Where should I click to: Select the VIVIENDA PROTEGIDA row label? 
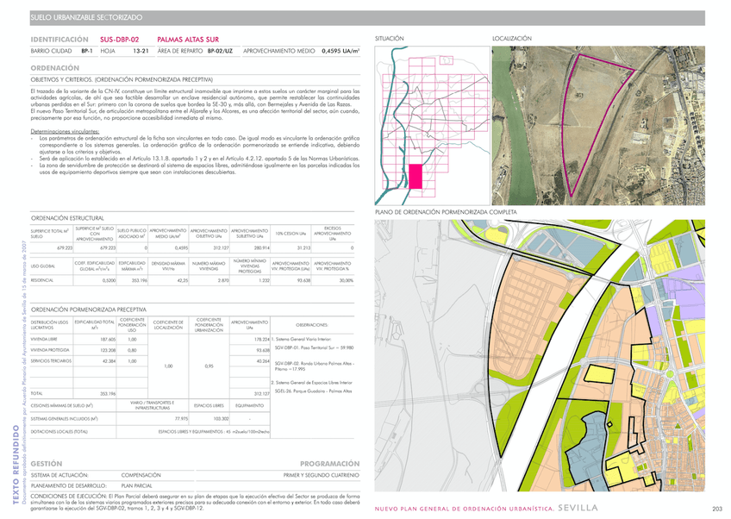(51, 350)
